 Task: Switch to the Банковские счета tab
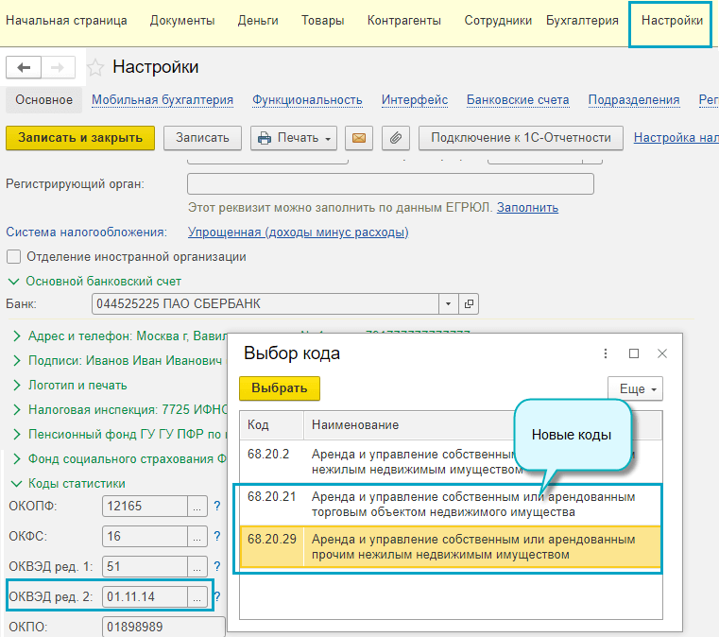[517, 100]
